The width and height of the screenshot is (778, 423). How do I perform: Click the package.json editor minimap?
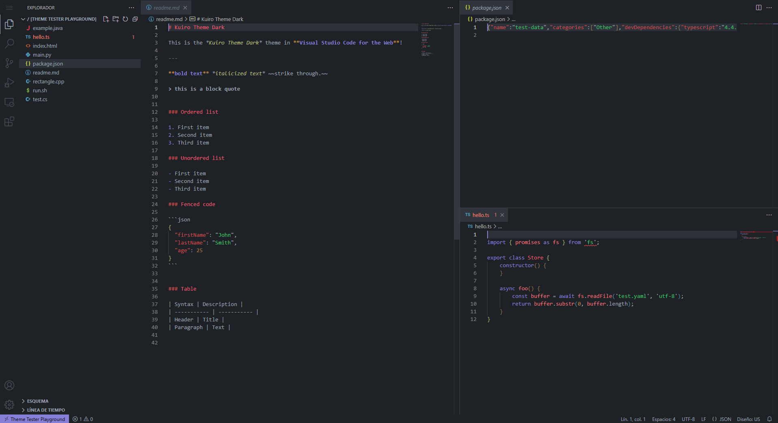point(755,24)
